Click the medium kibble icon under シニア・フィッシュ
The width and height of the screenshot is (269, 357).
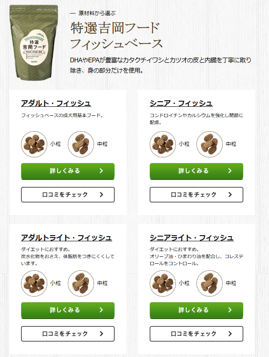[x=210, y=144]
